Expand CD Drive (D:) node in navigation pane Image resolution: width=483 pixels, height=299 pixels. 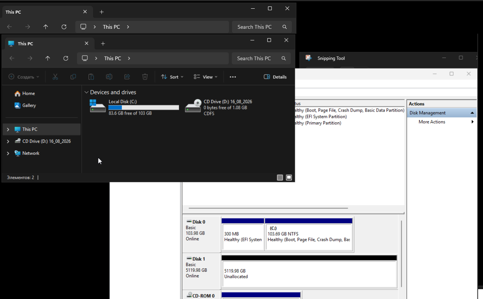[x=8, y=141]
